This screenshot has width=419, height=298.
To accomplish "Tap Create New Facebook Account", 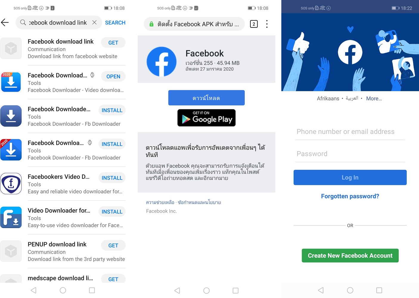I will 350,255.
